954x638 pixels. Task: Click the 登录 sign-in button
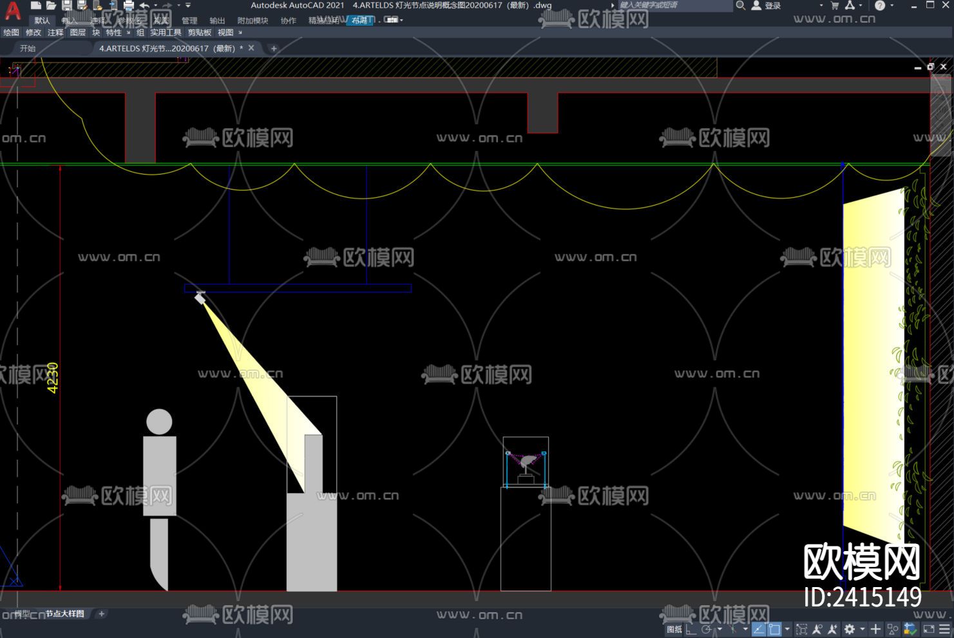[772, 5]
